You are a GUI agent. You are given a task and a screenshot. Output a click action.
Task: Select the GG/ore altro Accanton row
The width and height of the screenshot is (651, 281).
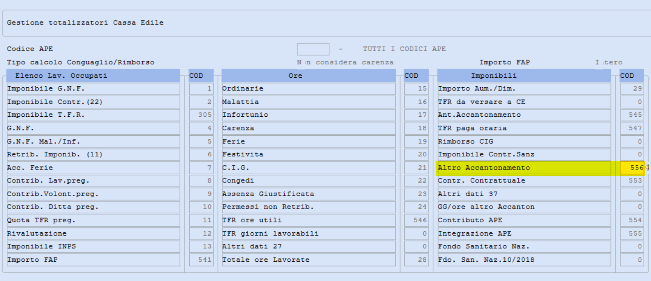[524, 207]
